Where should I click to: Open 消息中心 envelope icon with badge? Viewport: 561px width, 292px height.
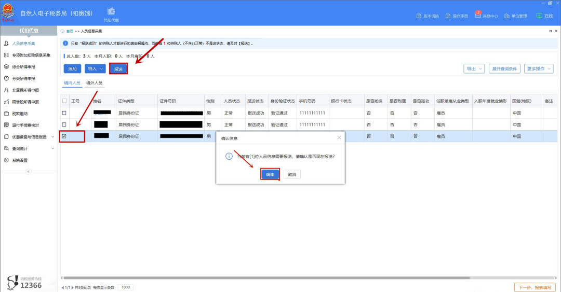(478, 16)
